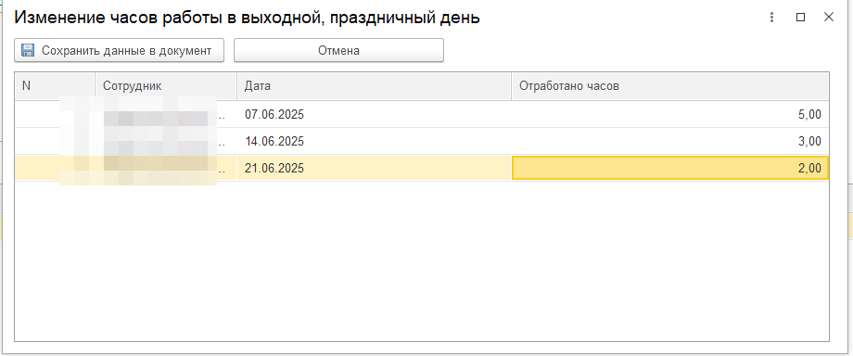The height and width of the screenshot is (356, 853).
Task: Click the empty area below the table rows
Action: (x=422, y=261)
